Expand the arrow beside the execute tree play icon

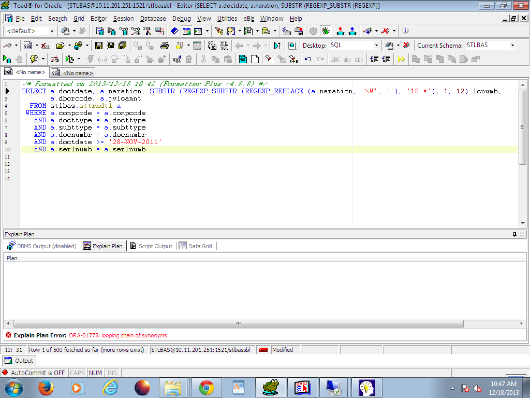[79, 59]
